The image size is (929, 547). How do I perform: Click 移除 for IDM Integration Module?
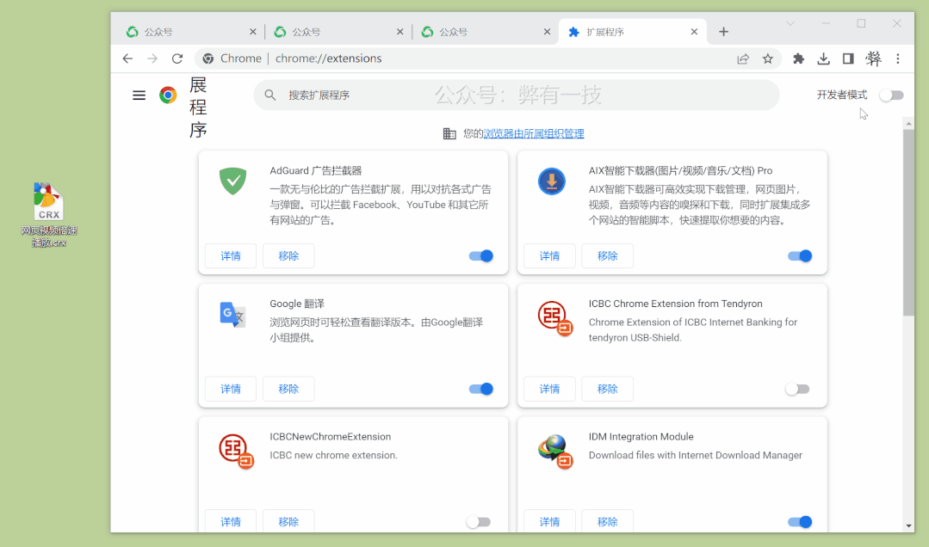(x=607, y=521)
